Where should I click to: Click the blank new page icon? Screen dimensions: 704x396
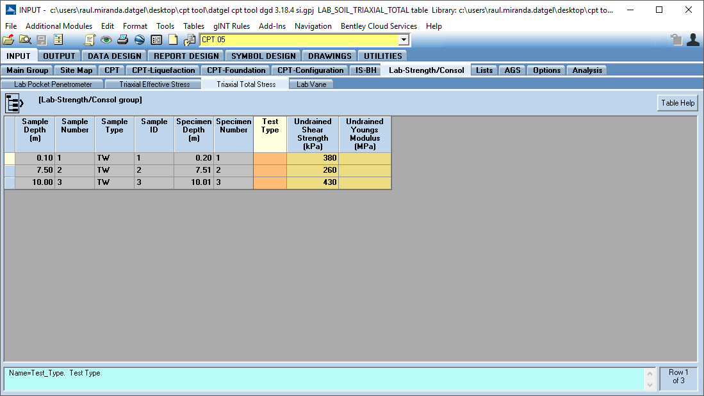point(173,40)
